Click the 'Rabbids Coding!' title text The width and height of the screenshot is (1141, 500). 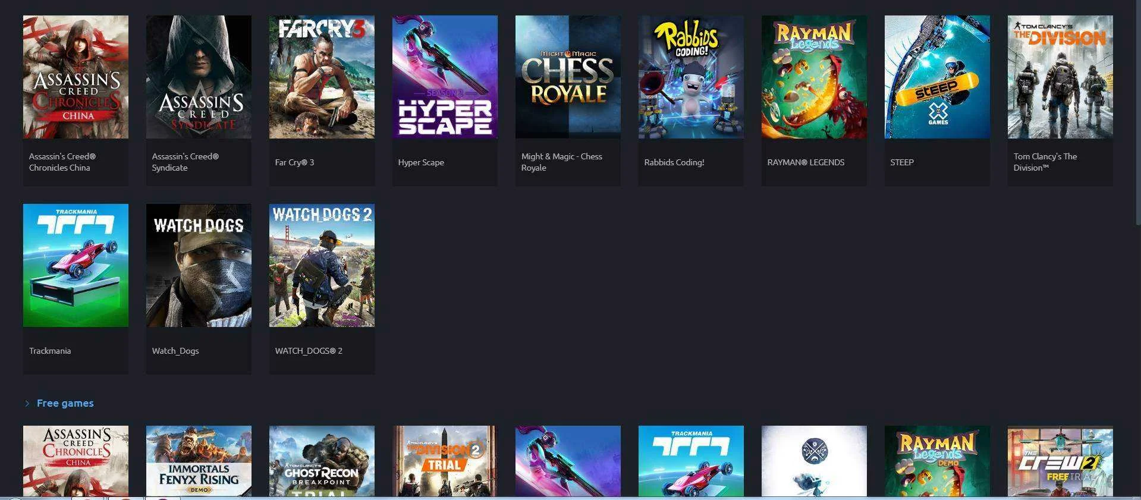[674, 162]
